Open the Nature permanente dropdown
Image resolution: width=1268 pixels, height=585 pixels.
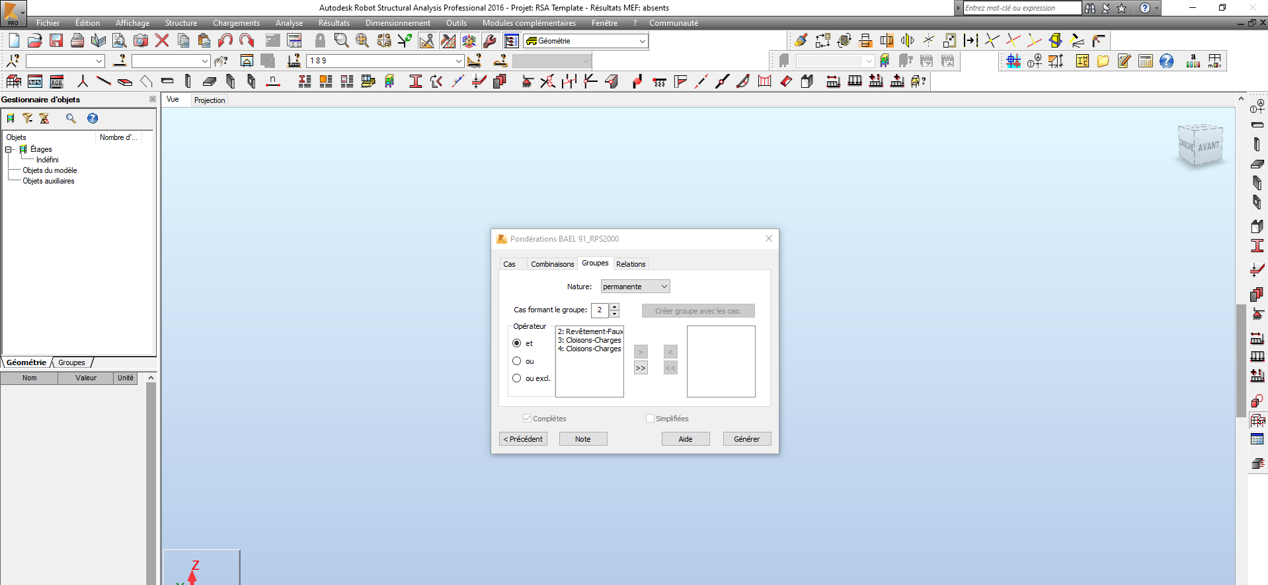coord(635,287)
